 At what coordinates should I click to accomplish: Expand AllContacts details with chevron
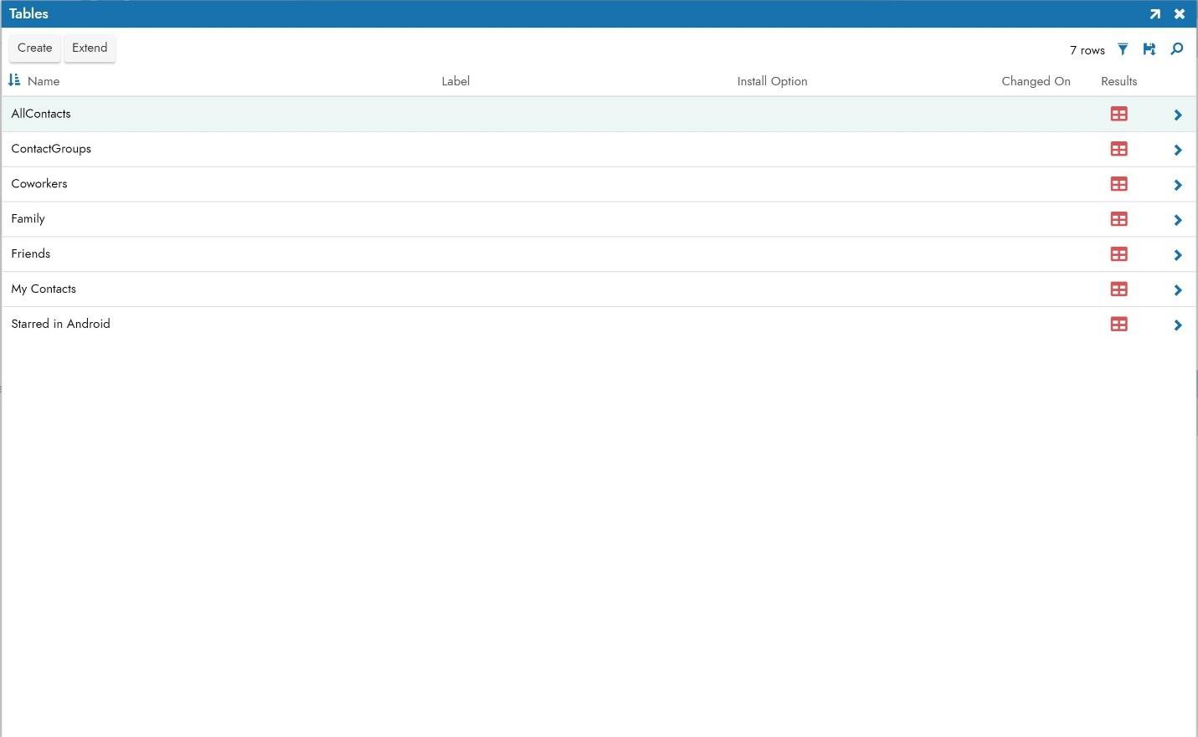(1178, 115)
